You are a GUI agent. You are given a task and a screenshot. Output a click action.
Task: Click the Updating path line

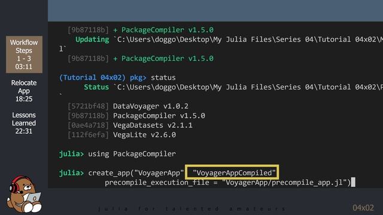229,39
